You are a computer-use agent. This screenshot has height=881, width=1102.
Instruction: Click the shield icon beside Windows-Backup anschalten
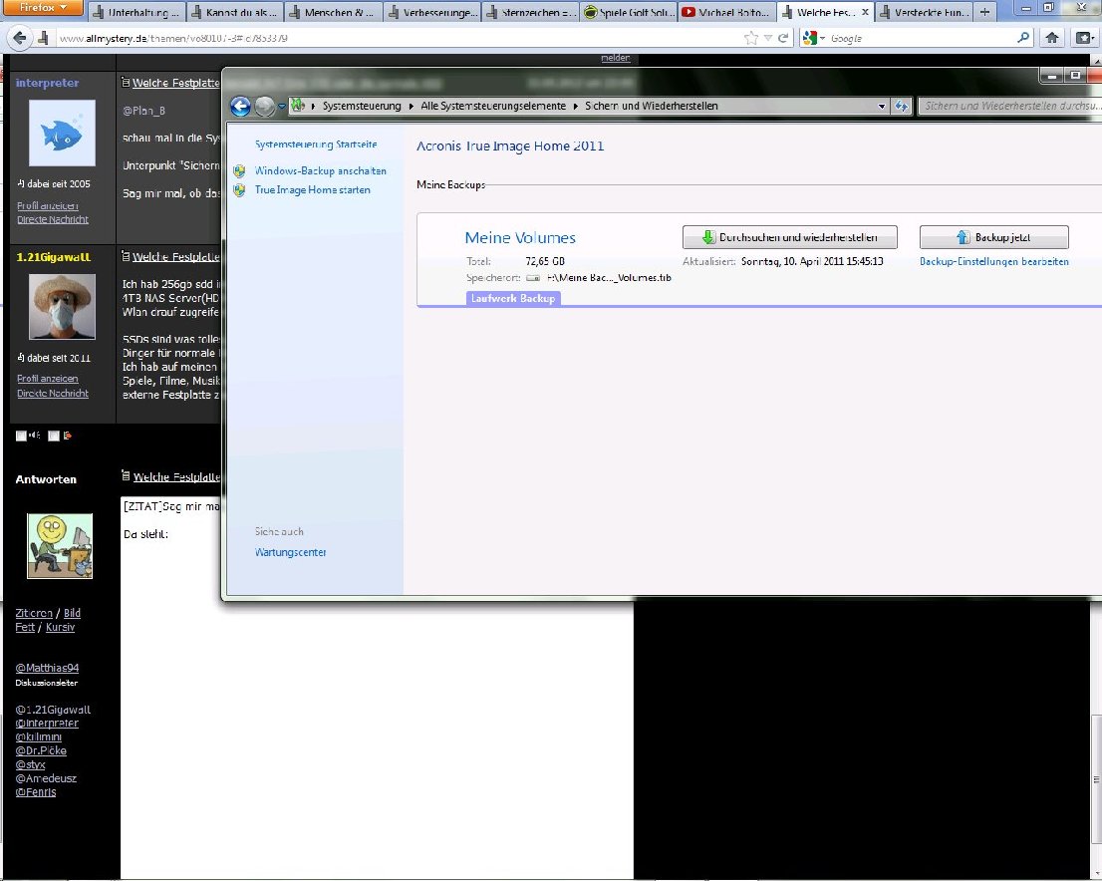click(x=240, y=170)
